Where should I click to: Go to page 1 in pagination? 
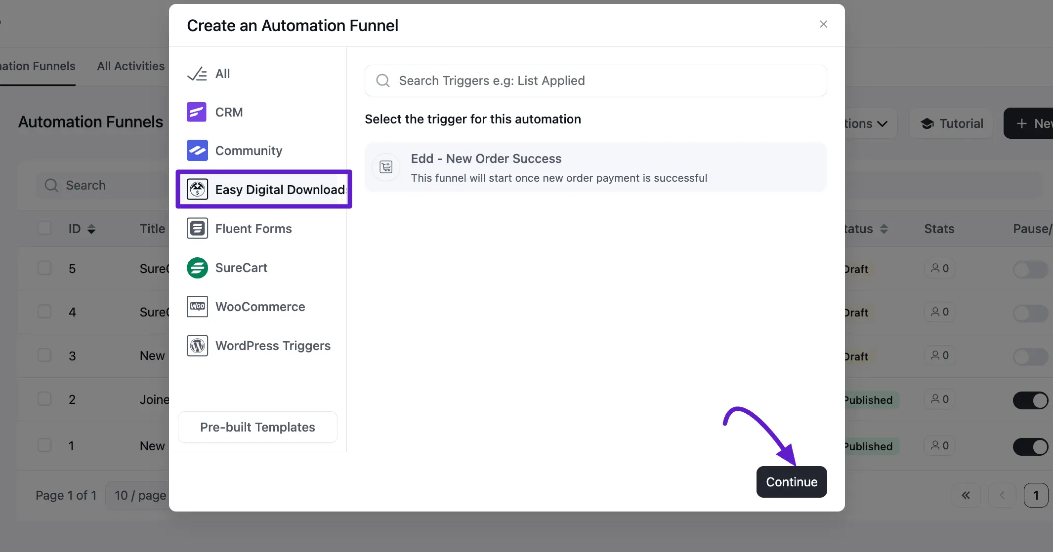(1036, 495)
